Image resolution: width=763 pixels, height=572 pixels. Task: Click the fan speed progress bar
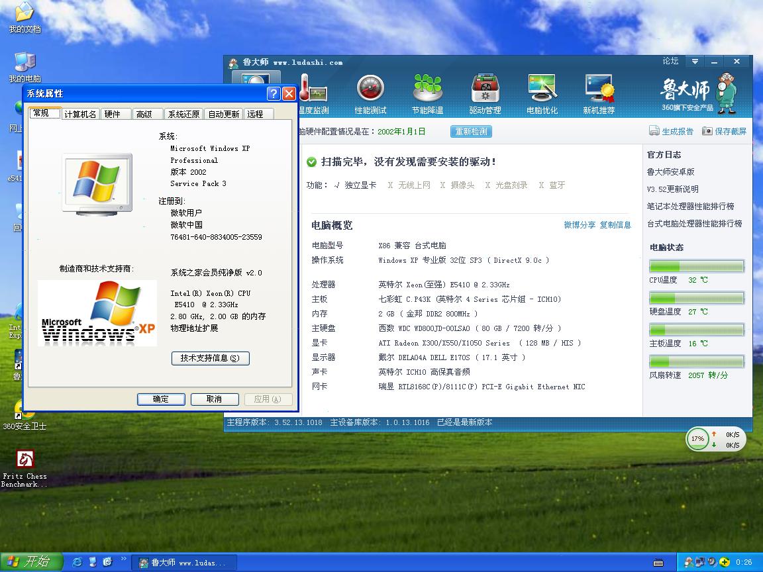697,361
